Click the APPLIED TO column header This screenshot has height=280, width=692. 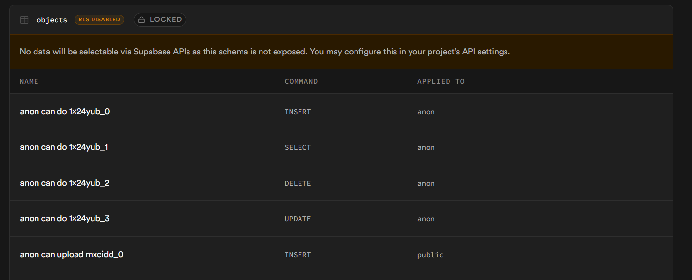pyautogui.click(x=441, y=81)
